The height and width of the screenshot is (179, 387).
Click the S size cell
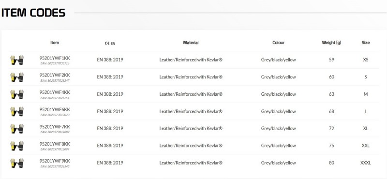click(x=366, y=77)
